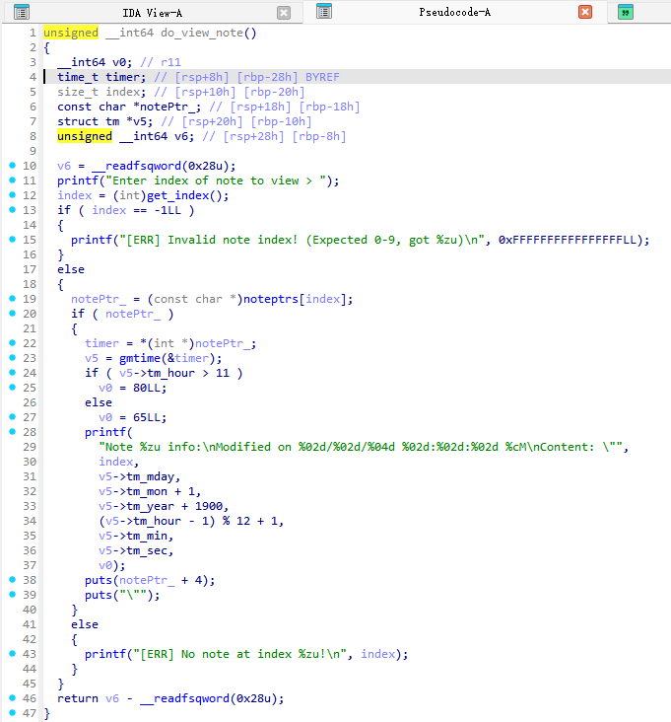This screenshot has height=722, width=671.
Task: Click breakpoint dot beside line 28
Action: pyautogui.click(x=12, y=432)
